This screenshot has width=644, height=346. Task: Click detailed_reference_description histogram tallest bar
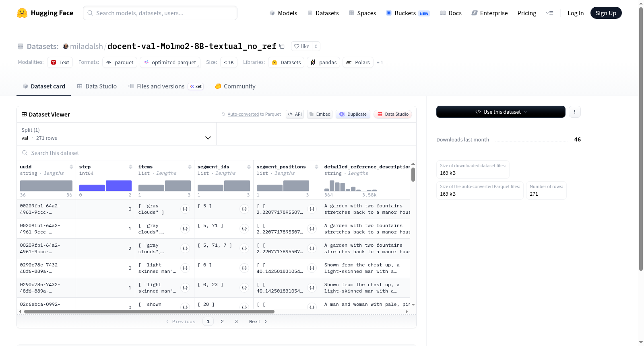click(x=332, y=186)
